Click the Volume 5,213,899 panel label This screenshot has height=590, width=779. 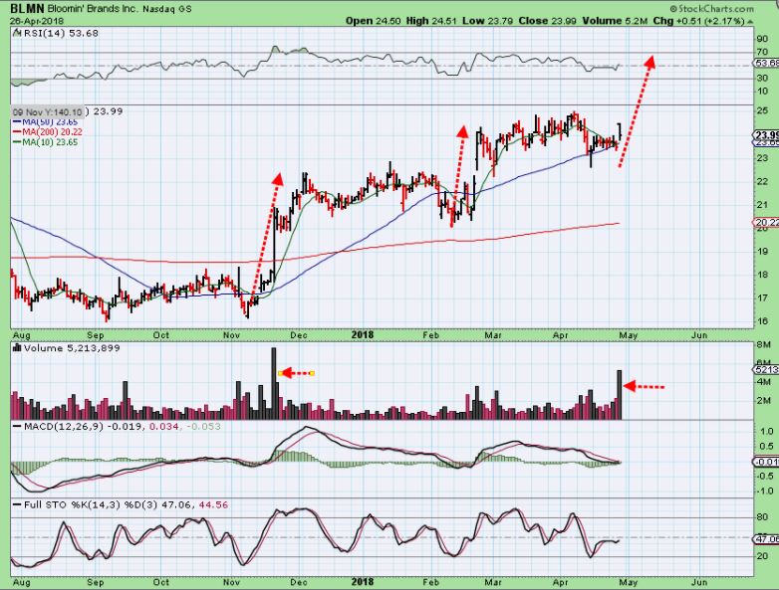pyautogui.click(x=72, y=348)
